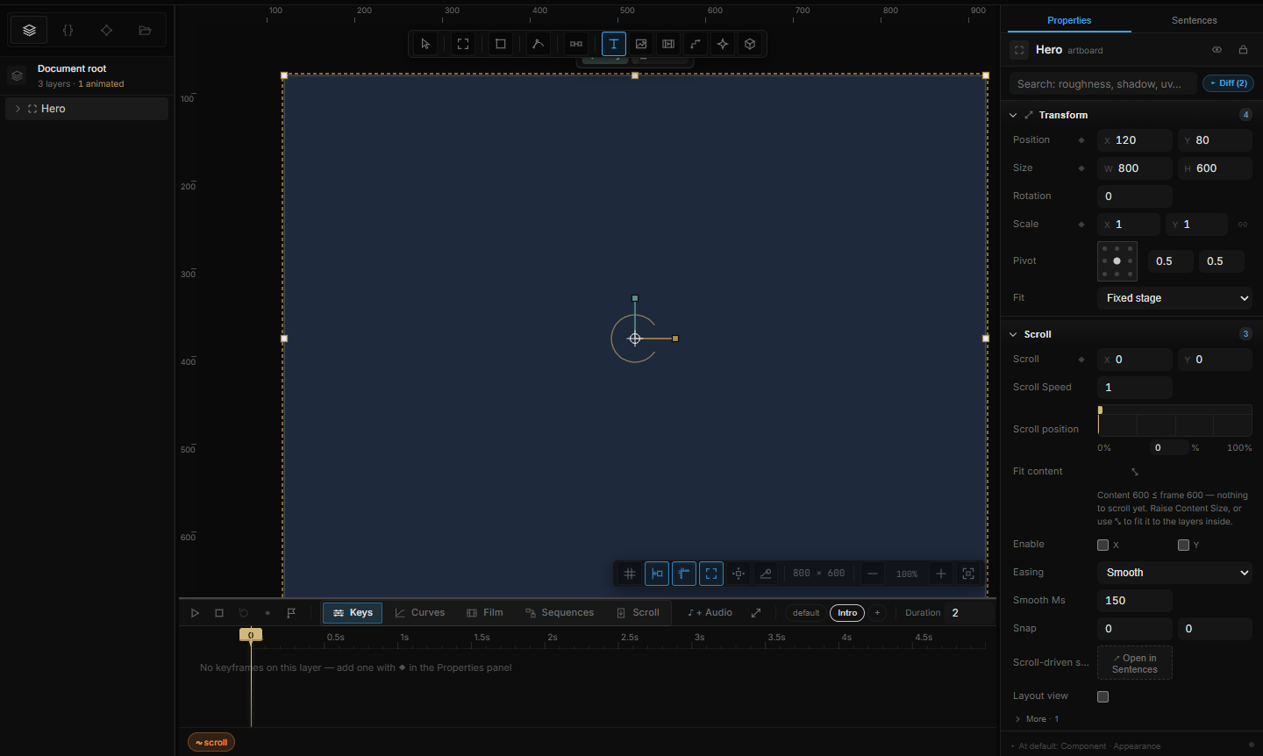Viewport: 1263px width, 756px height.
Task: Stop the timeline playback
Action: click(219, 613)
